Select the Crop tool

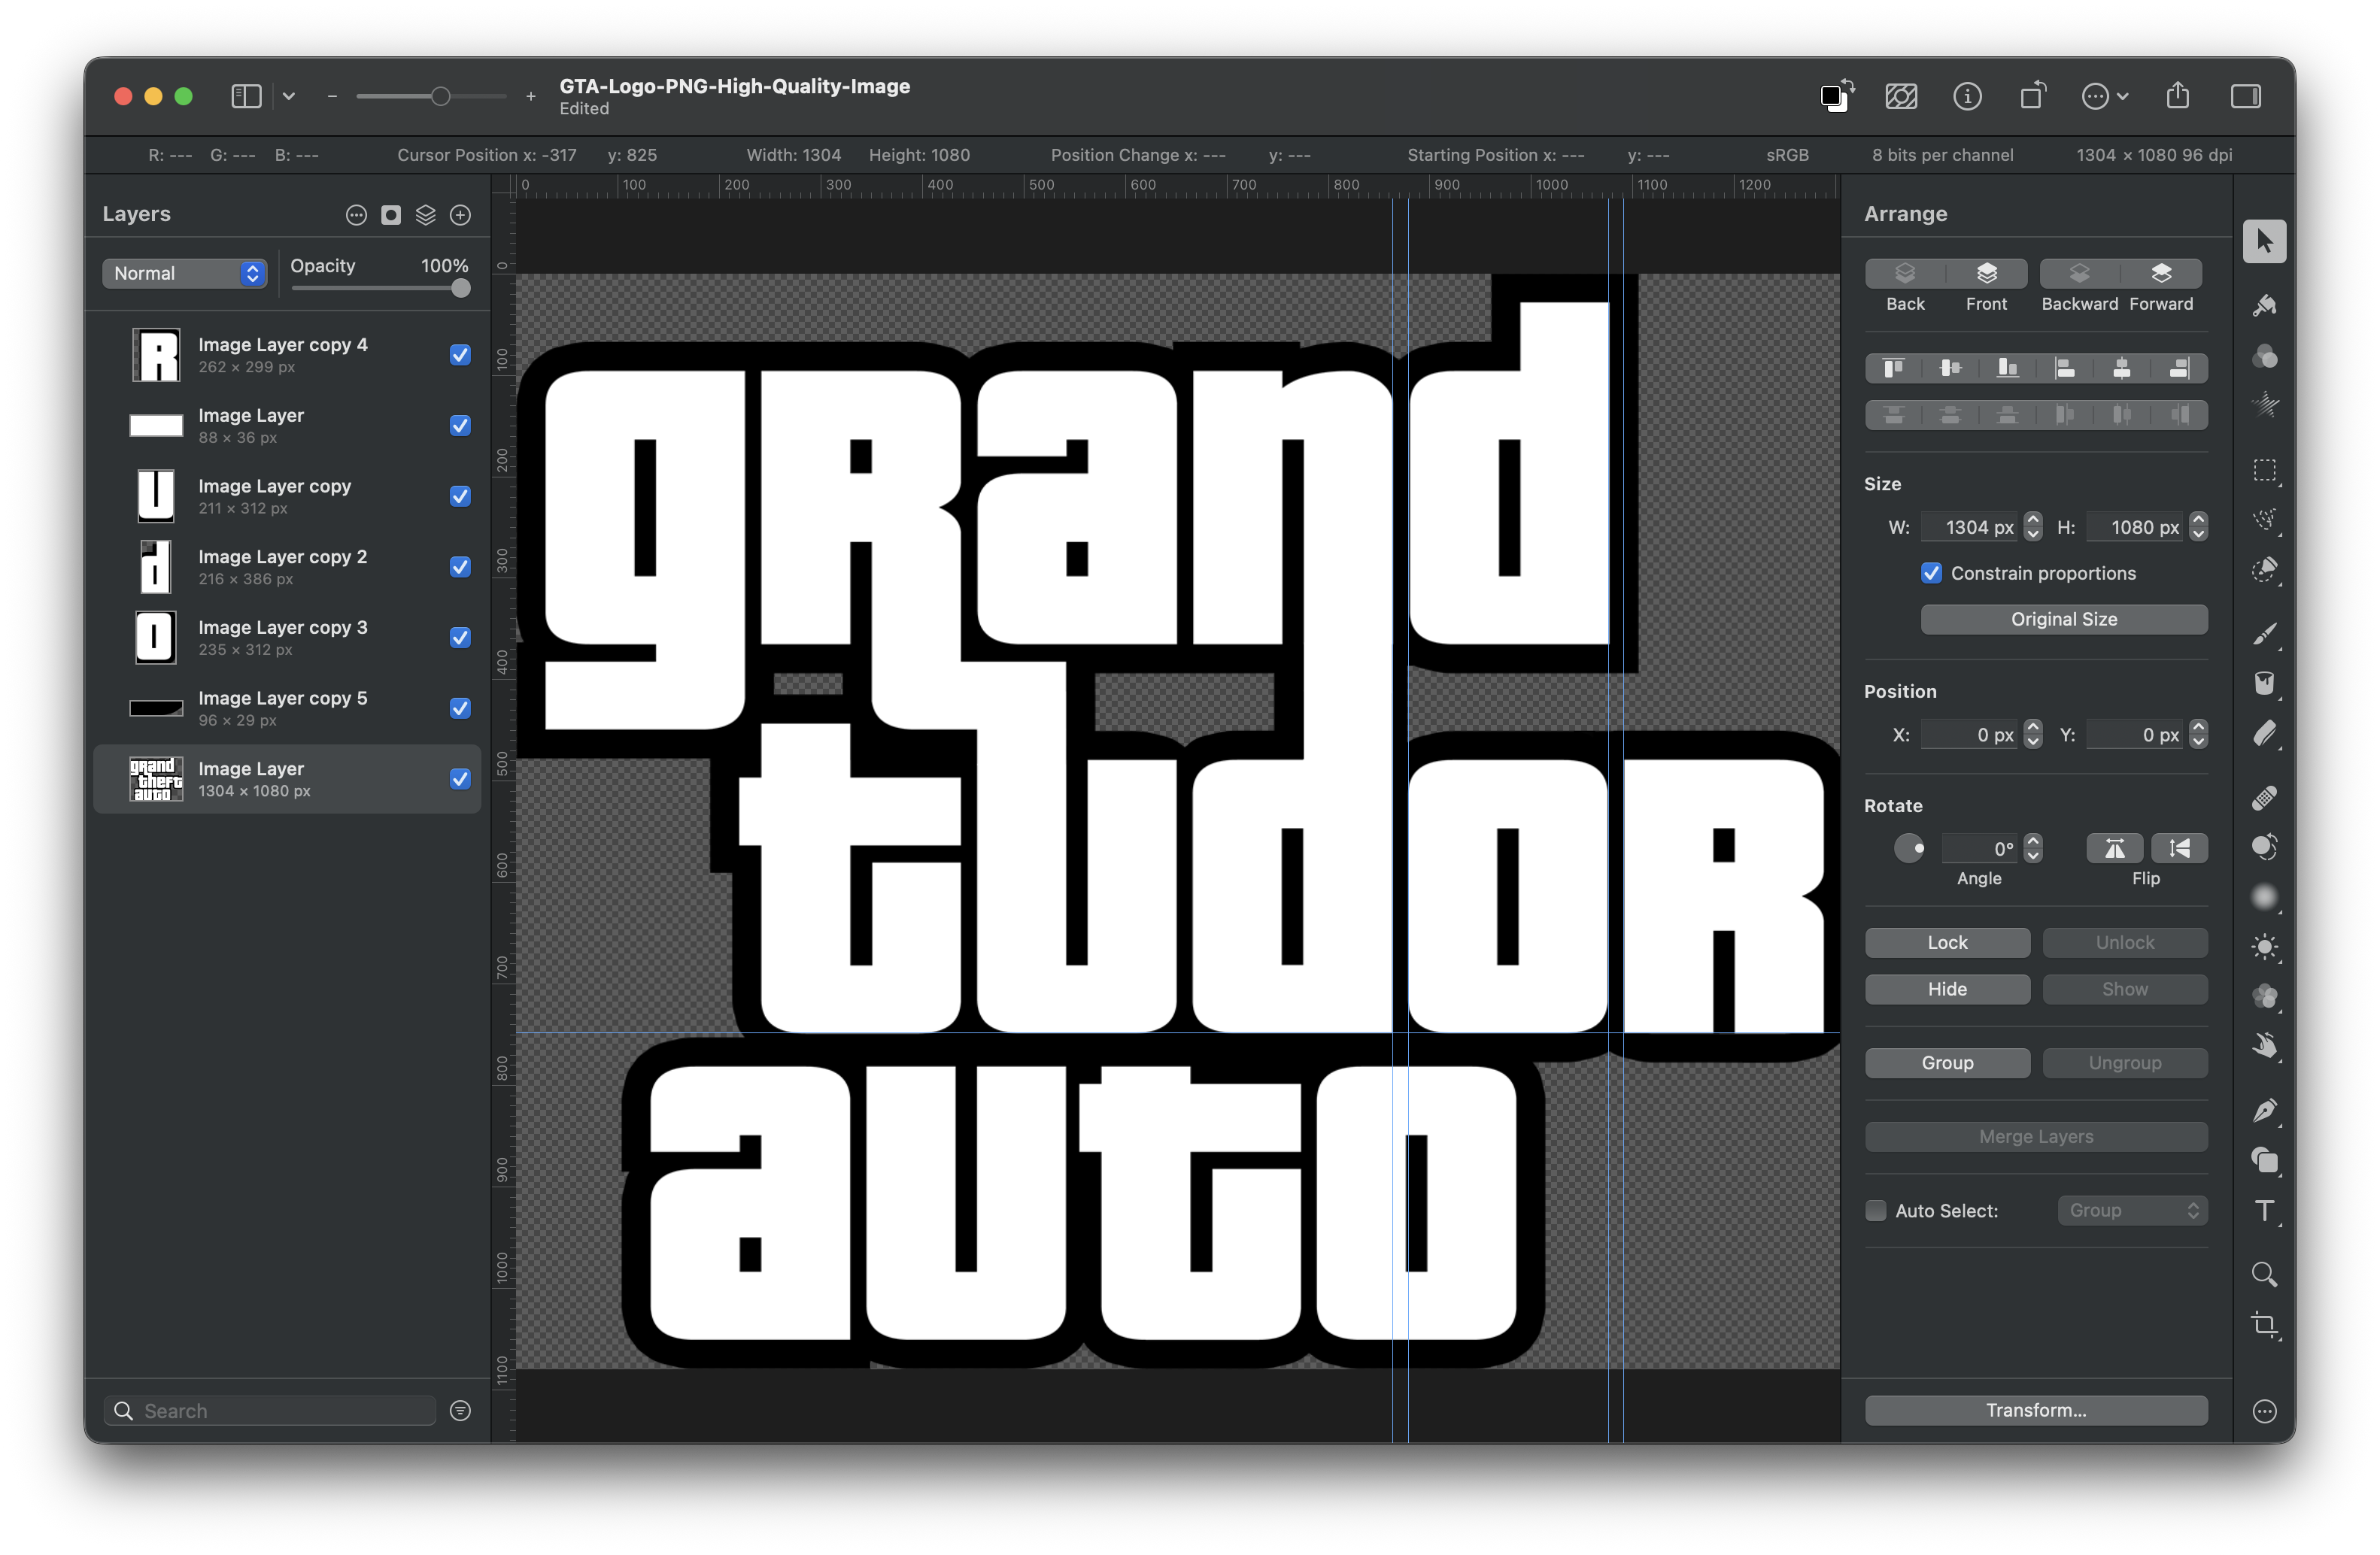click(2264, 1325)
